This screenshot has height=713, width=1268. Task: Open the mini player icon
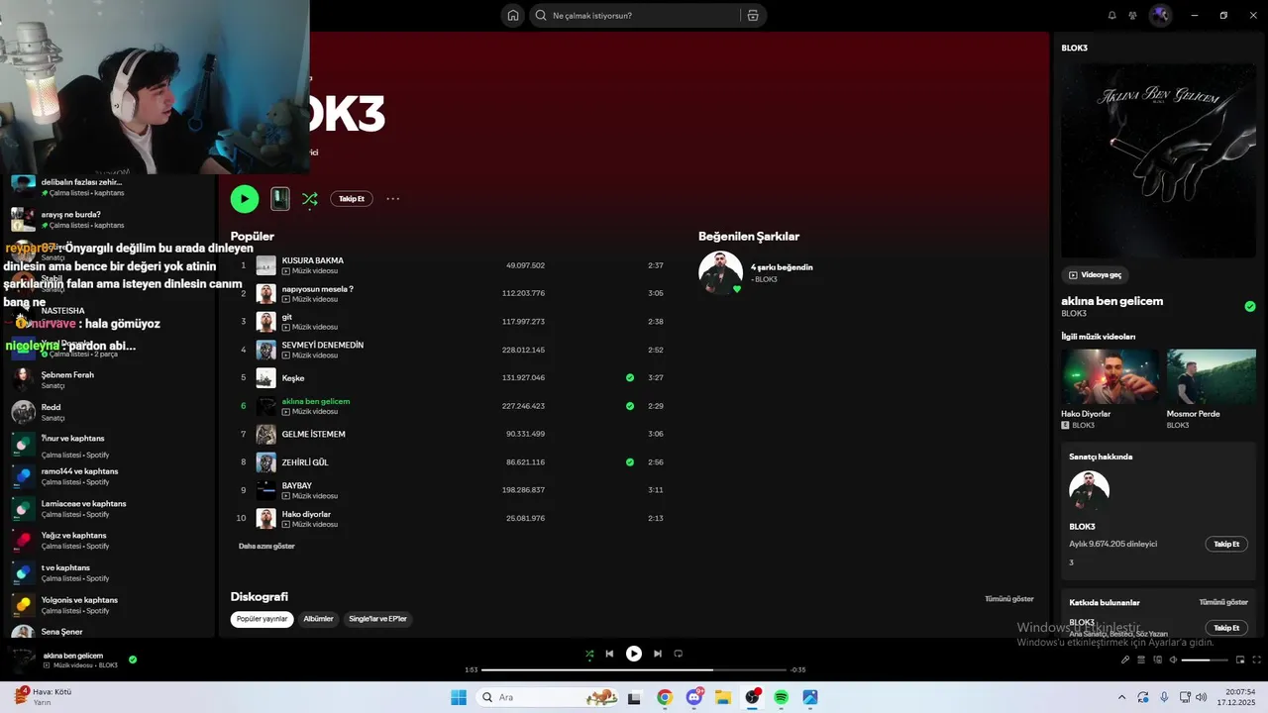point(1240,660)
